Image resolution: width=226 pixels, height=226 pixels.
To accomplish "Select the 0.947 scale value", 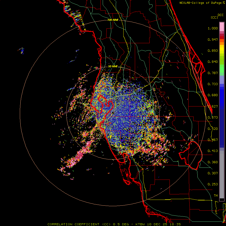I will coord(213,39).
